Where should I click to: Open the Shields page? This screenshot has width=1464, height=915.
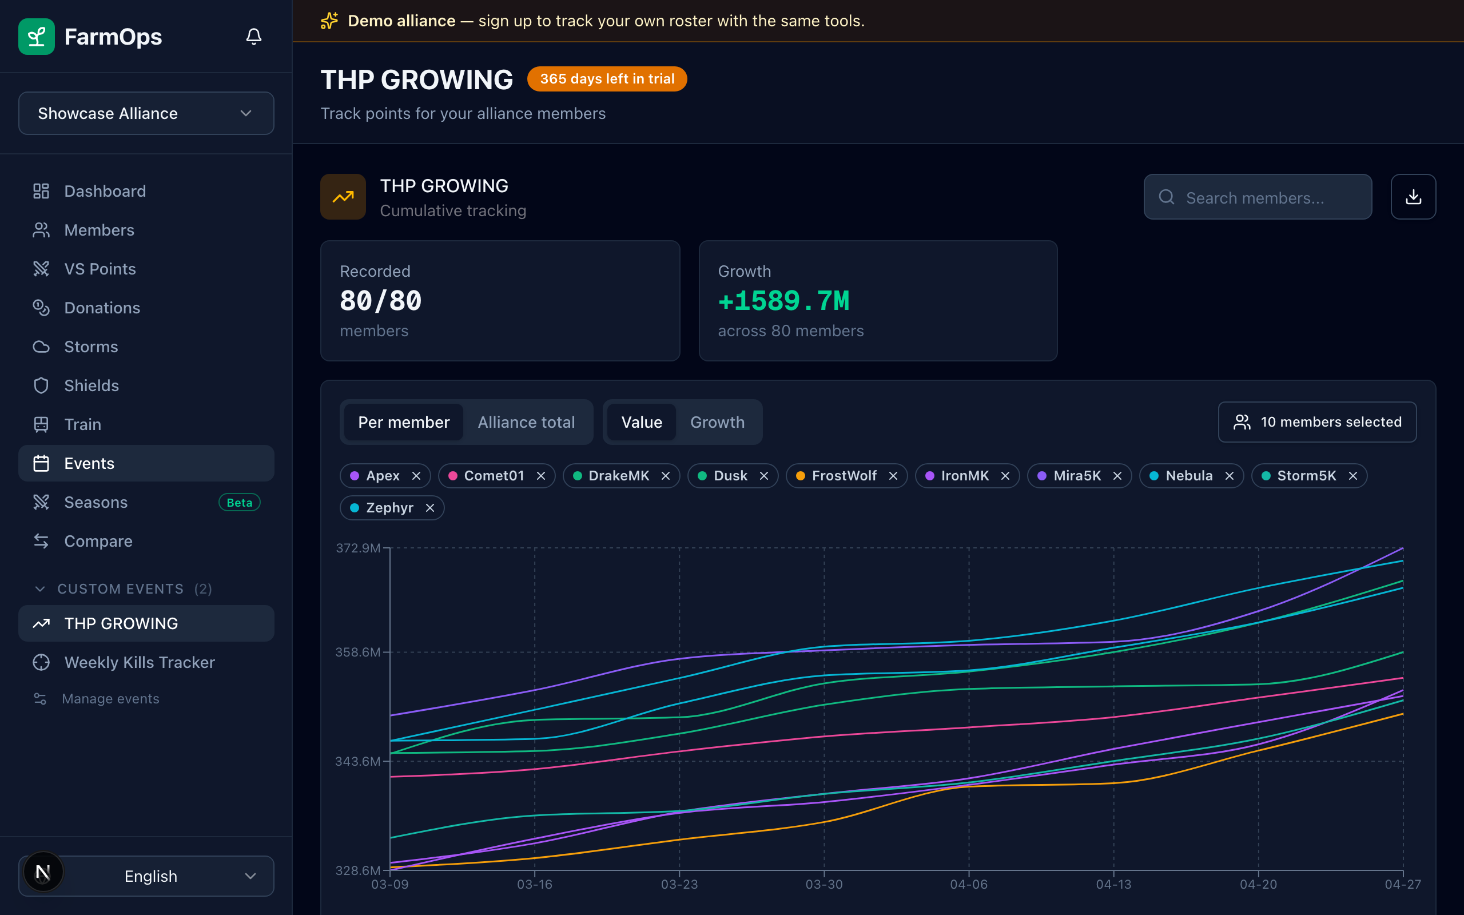click(146, 385)
